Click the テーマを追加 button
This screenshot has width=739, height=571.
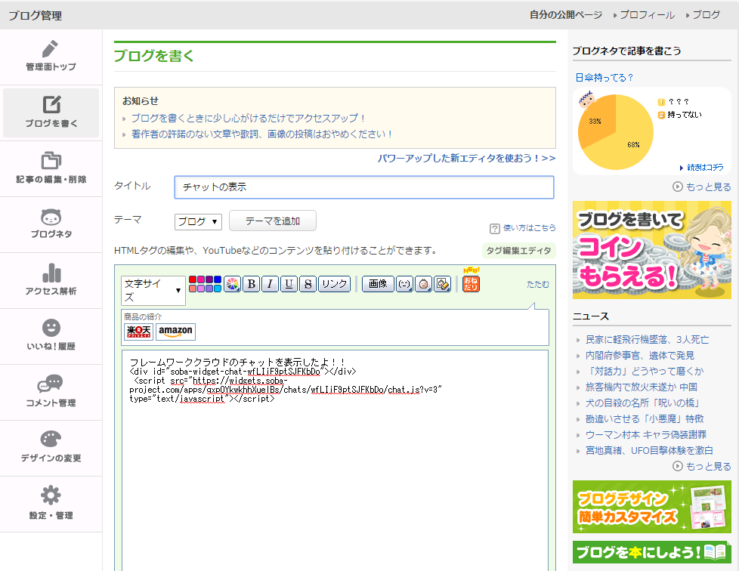(273, 221)
